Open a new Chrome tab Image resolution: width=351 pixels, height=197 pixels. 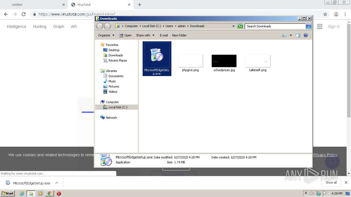pyautogui.click(x=140, y=5)
